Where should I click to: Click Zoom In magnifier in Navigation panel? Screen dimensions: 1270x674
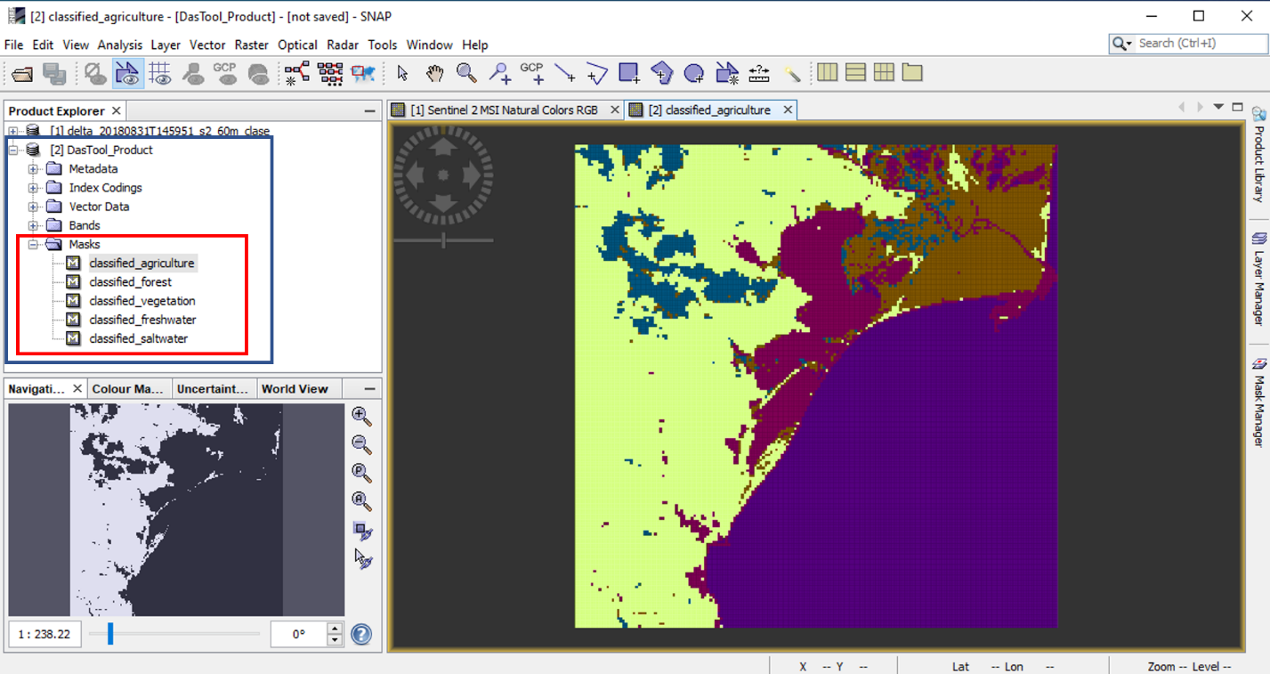click(x=361, y=416)
